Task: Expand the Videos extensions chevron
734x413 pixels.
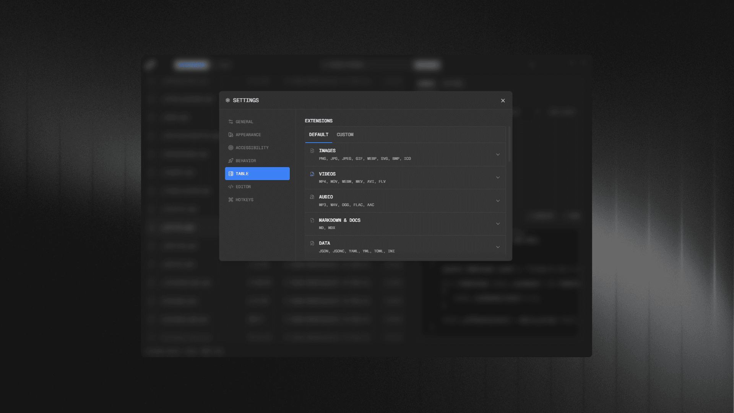Action: pyautogui.click(x=498, y=177)
